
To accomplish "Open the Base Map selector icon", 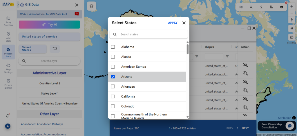I will (x=292, y=37).
